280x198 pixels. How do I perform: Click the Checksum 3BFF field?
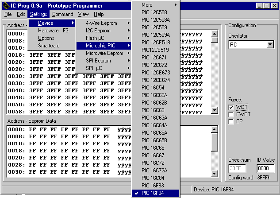237,168
